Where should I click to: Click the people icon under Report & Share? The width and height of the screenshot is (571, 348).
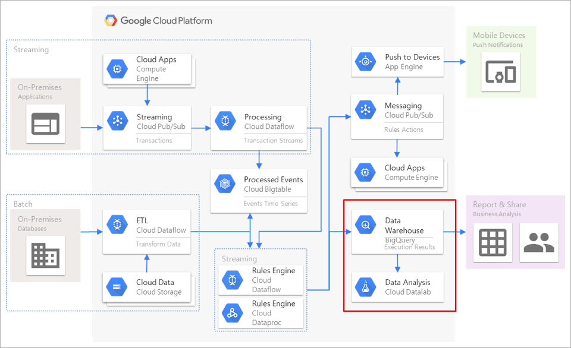tap(539, 242)
